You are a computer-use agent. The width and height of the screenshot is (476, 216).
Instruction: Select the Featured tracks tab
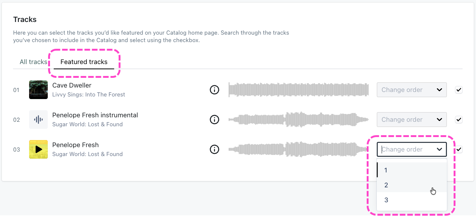click(x=84, y=62)
